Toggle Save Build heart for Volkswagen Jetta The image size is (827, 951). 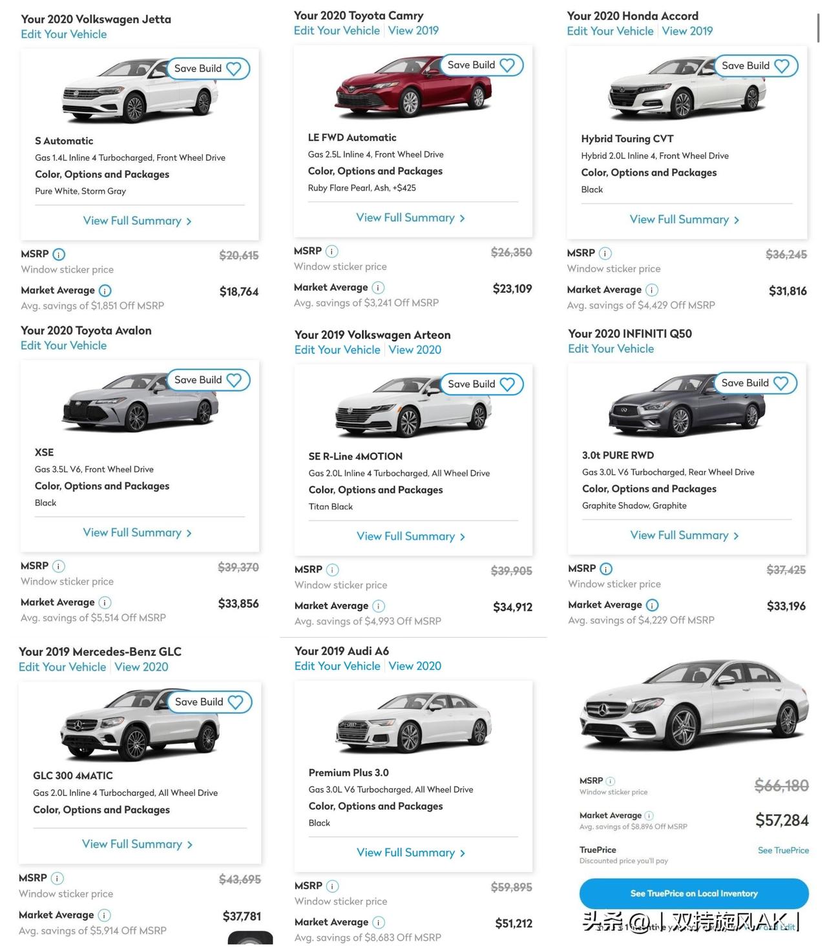pos(234,68)
